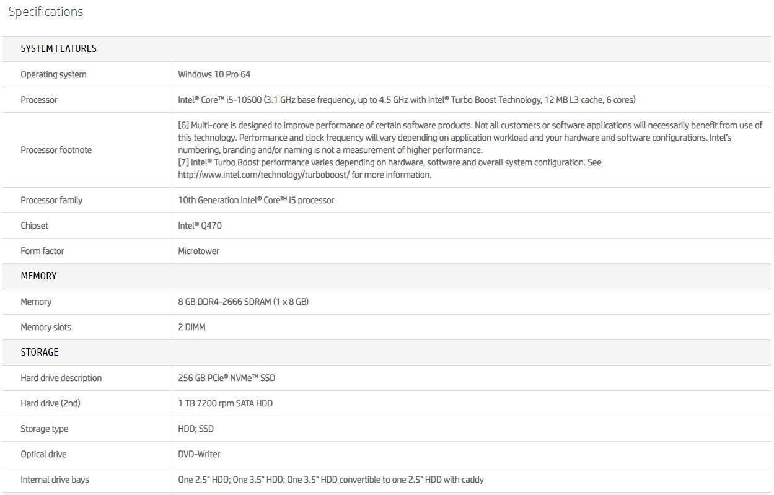Click the Intel Core i5-10500 processor description
Image resolution: width=774 pixels, height=495 pixels.
click(407, 100)
